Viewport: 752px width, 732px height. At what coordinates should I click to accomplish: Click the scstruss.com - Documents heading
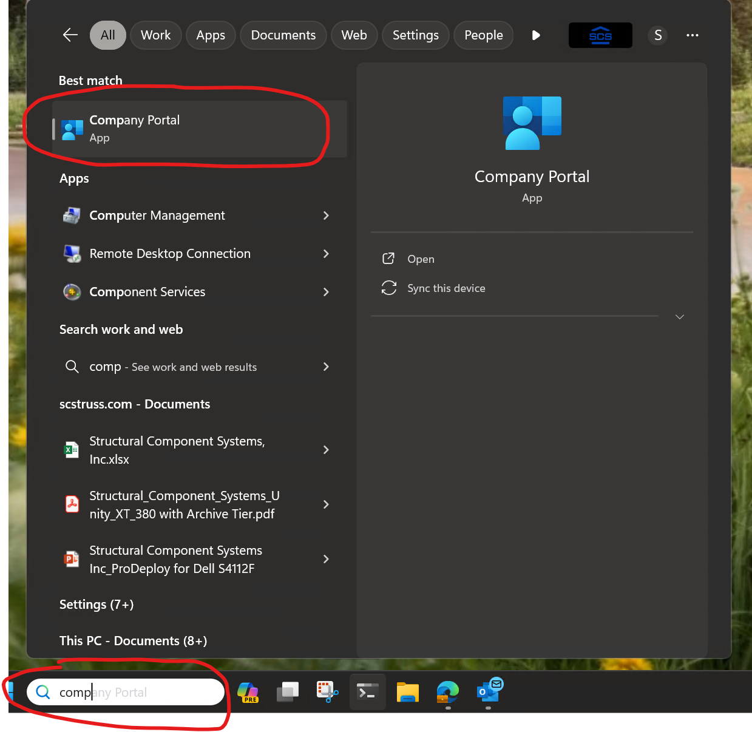[x=135, y=404]
